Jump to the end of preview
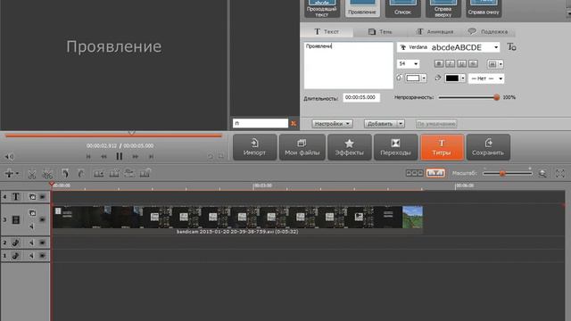 tap(151, 157)
